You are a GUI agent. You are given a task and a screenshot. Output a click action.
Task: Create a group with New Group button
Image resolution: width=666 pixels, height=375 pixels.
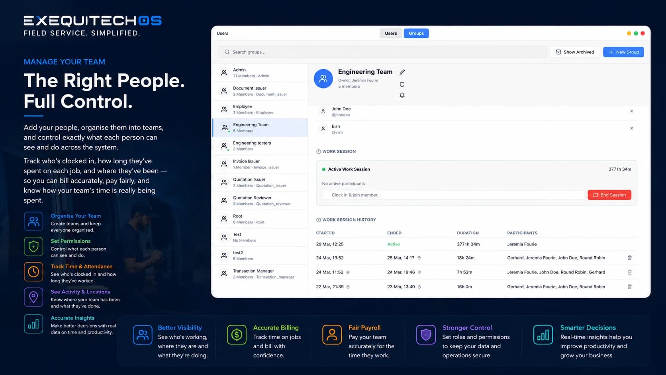coord(623,52)
